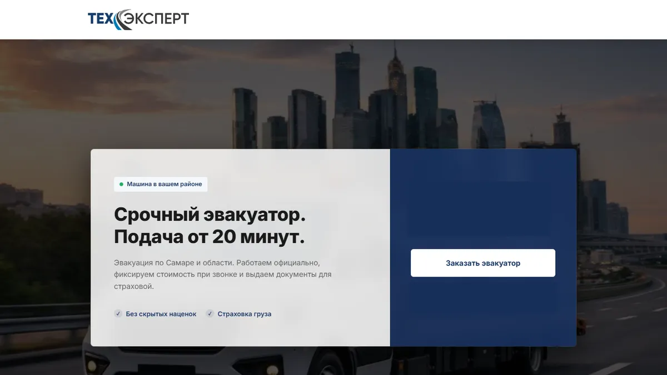This screenshot has height=375, width=667.
Task: Click checkmark icon beside Страховка груза
Action: pos(210,314)
